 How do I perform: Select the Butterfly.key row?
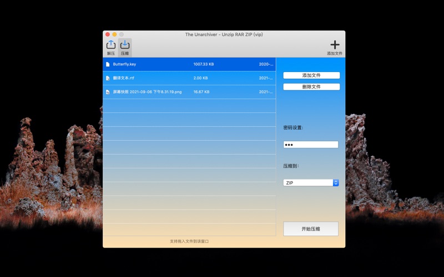189,64
